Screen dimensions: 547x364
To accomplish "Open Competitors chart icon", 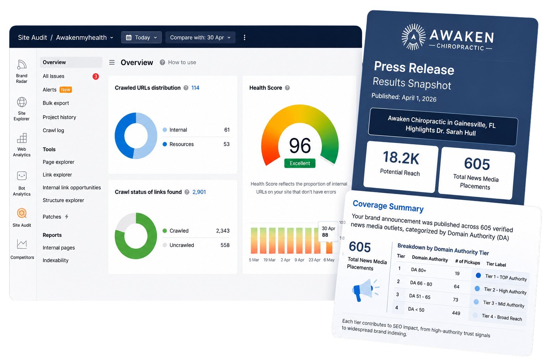I will (22, 244).
